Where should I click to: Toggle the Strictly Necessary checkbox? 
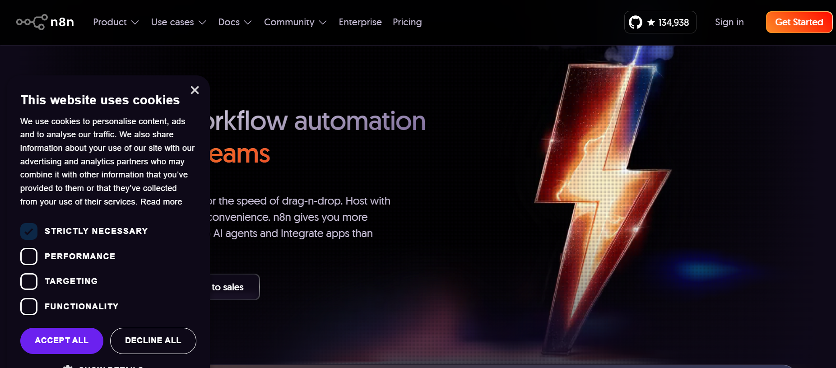(29, 231)
